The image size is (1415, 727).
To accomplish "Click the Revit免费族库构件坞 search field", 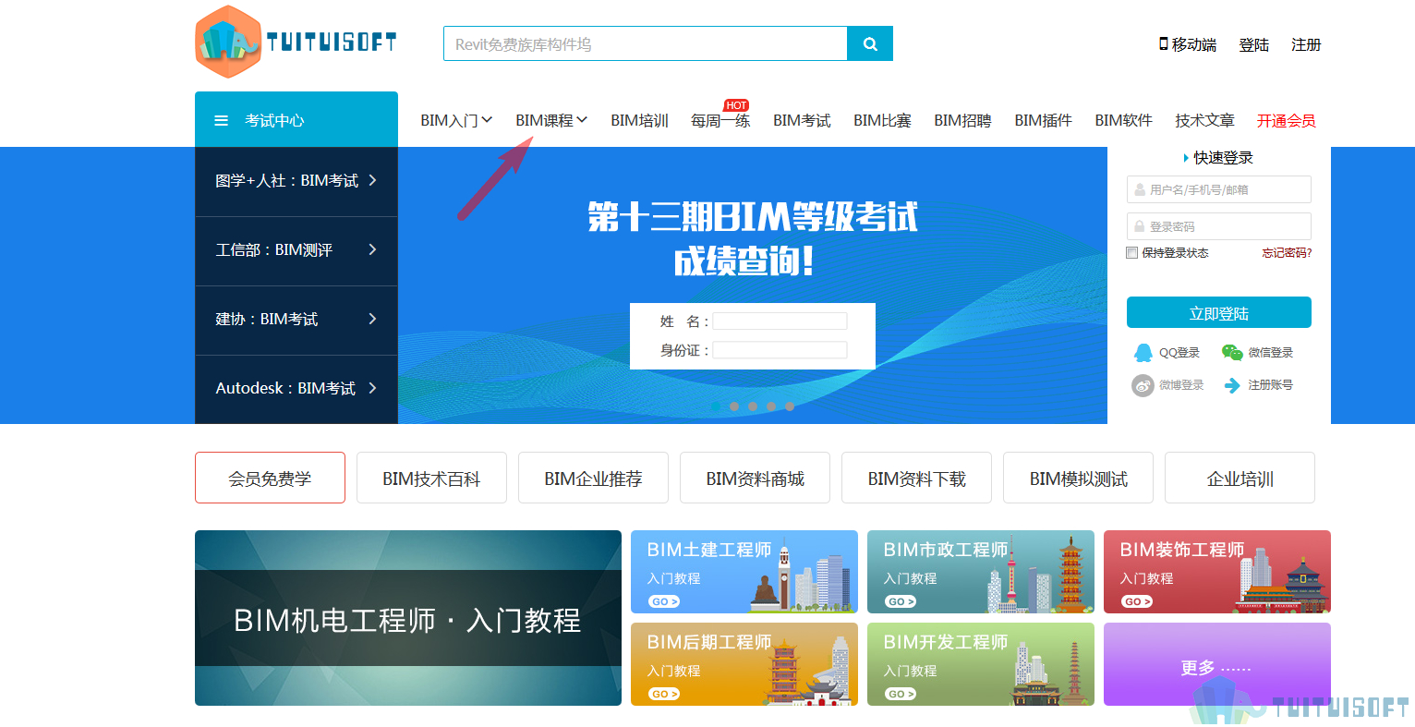I will tap(646, 43).
